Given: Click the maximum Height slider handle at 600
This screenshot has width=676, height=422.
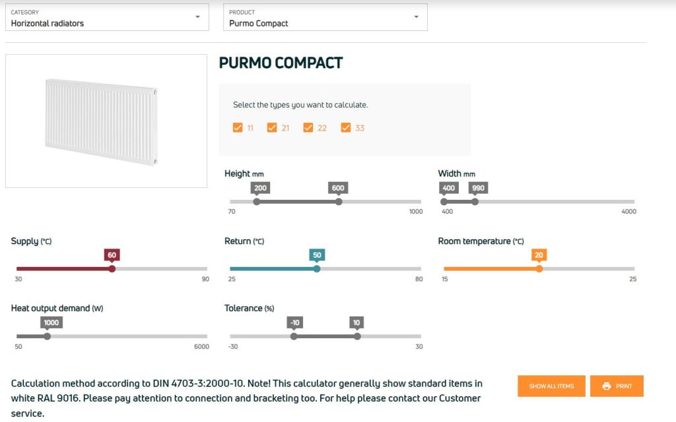Looking at the screenshot, I should (339, 202).
